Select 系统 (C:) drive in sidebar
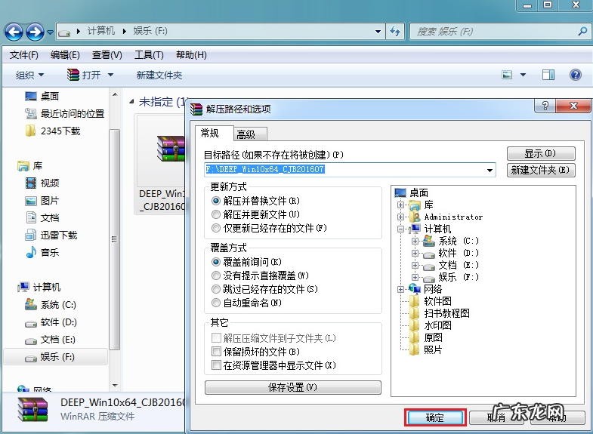This screenshot has height=434, width=593. pyautogui.click(x=51, y=305)
